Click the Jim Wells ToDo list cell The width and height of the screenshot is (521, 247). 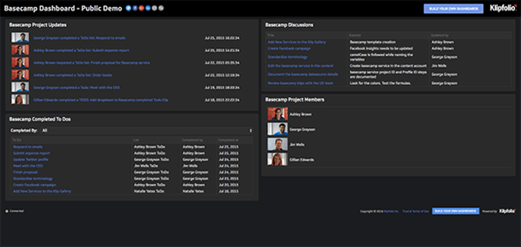click(x=146, y=166)
